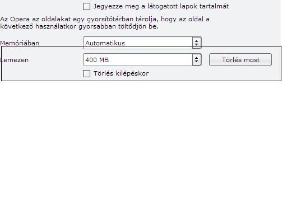The width and height of the screenshot is (287, 215).
Task: Open the Memóriában dropdown showing Automatikus
Action: (142, 43)
